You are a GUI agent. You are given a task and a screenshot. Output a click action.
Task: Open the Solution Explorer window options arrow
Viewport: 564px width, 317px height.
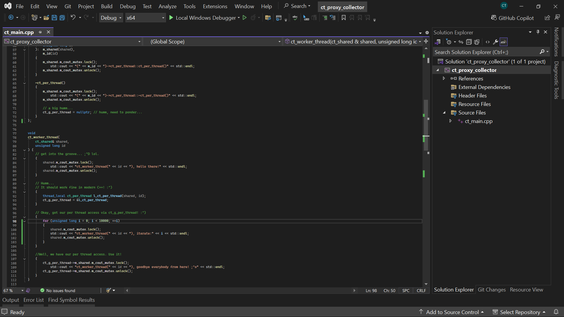coord(530,32)
